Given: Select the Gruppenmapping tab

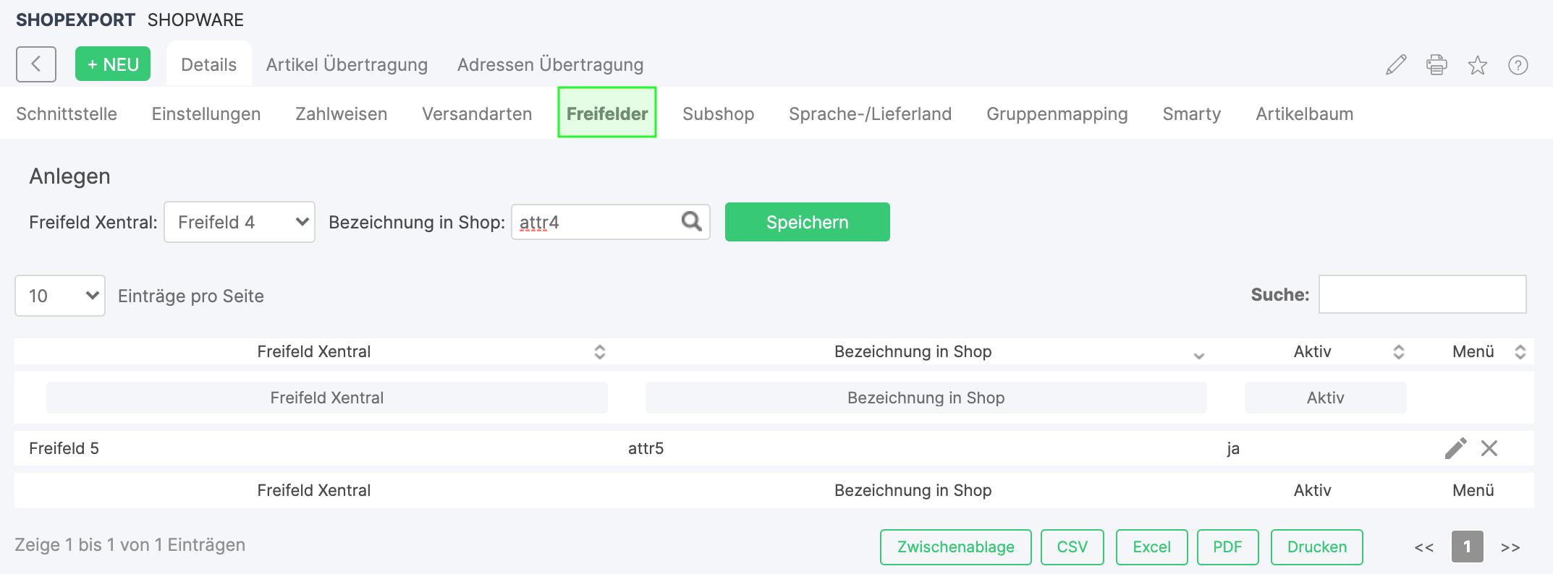Looking at the screenshot, I should 1057,113.
